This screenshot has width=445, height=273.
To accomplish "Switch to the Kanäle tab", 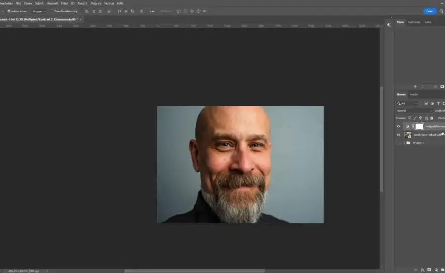I will (414, 94).
